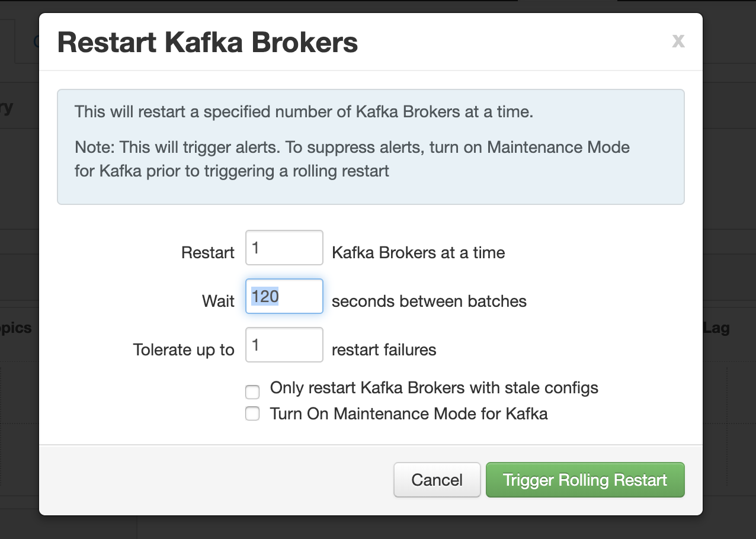Select the Restart brokers count field
The height and width of the screenshot is (539, 756).
click(284, 248)
